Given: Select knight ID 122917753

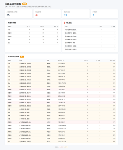Looking at the screenshot, I should pyautogui.click(x=62, y=80).
